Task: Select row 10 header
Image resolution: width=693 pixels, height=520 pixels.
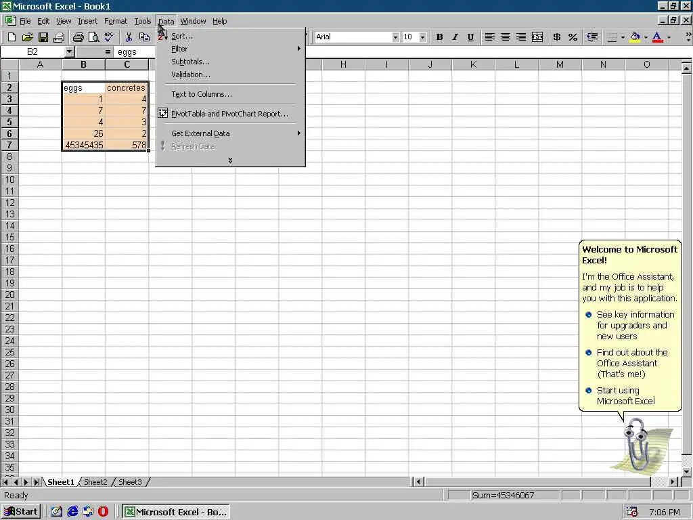Action: tap(9, 179)
